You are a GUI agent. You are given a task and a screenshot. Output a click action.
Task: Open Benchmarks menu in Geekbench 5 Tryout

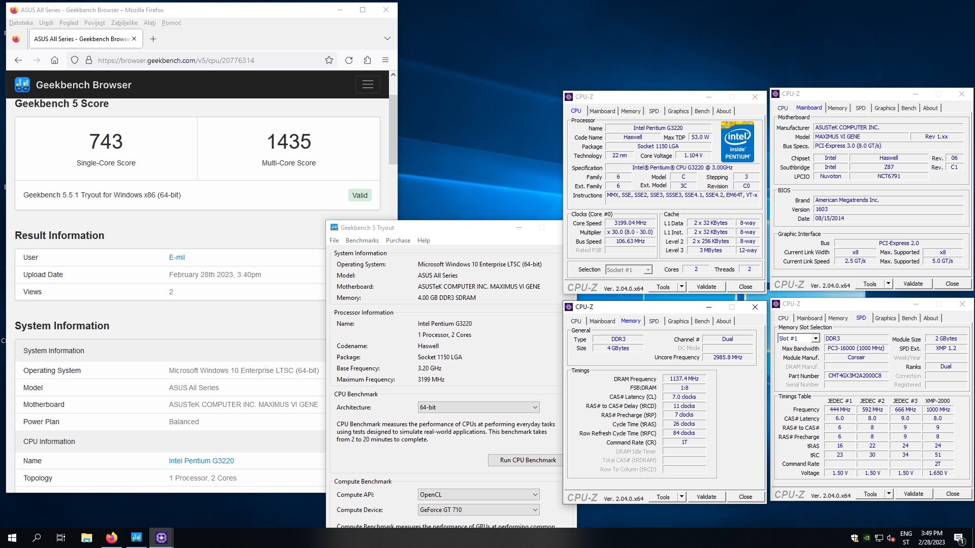point(362,241)
